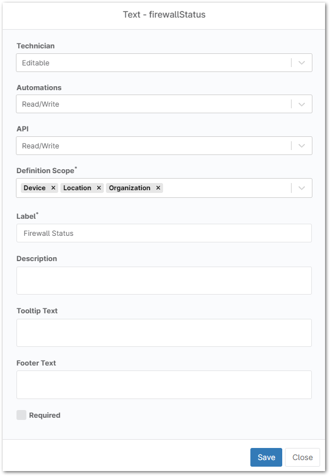Image resolution: width=330 pixels, height=476 pixels.
Task: Click the Read/Write value under Automations
Action: pyautogui.click(x=41, y=104)
